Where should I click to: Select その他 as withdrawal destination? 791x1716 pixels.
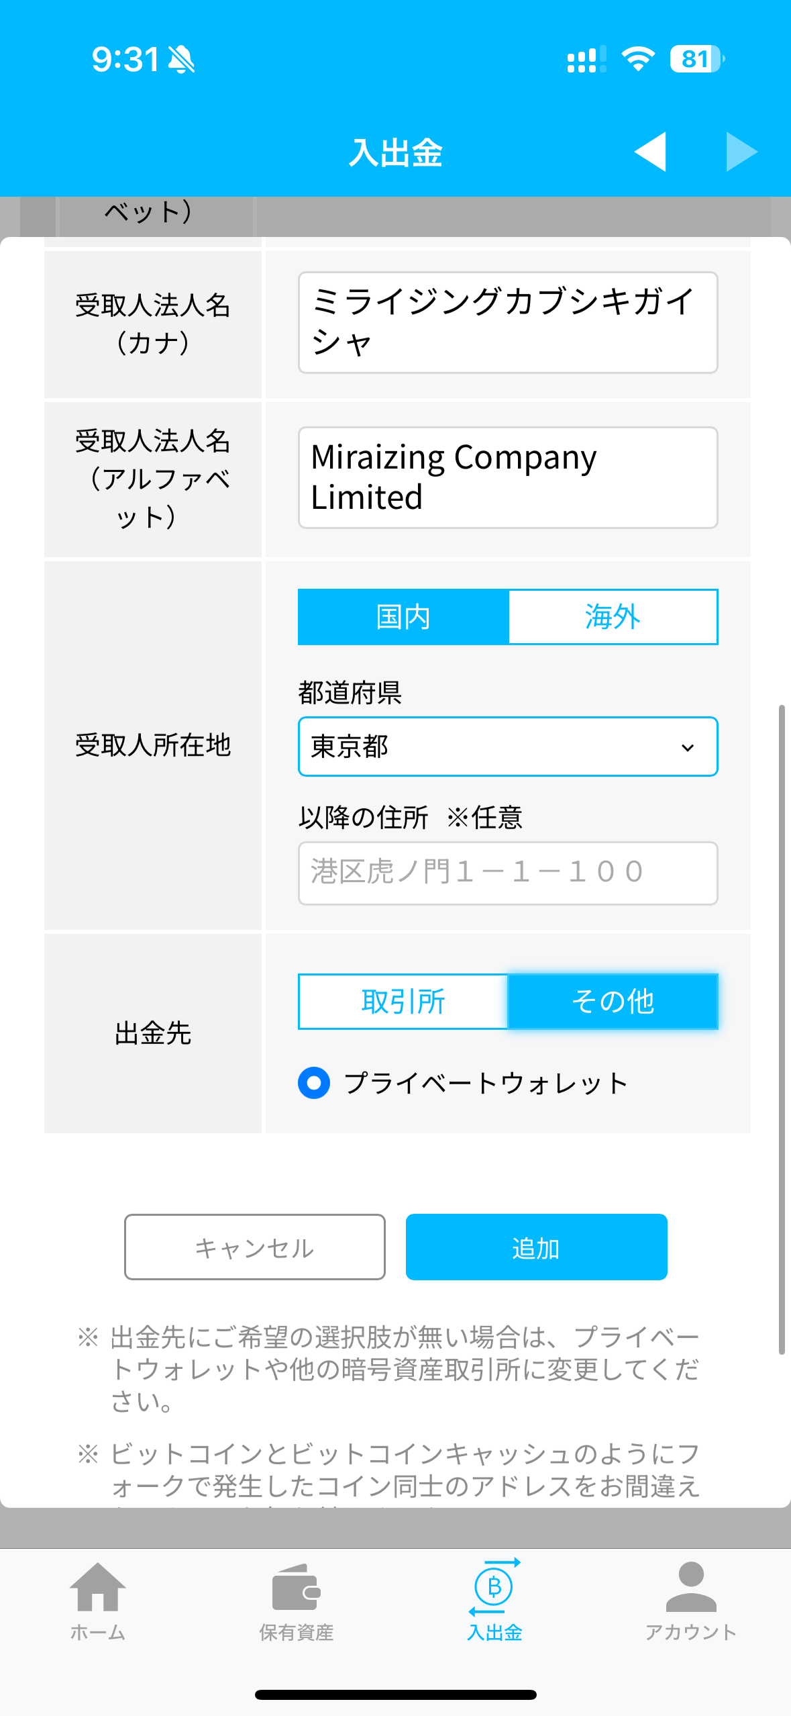coord(613,1002)
